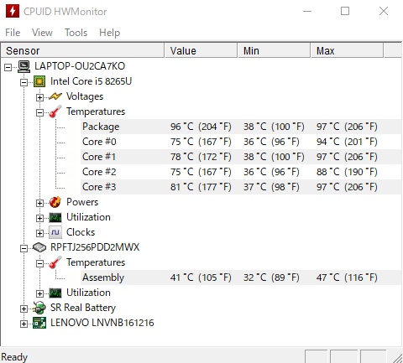Expand the SR Real Battery node
This screenshot has height=363, width=403.
tap(24, 309)
